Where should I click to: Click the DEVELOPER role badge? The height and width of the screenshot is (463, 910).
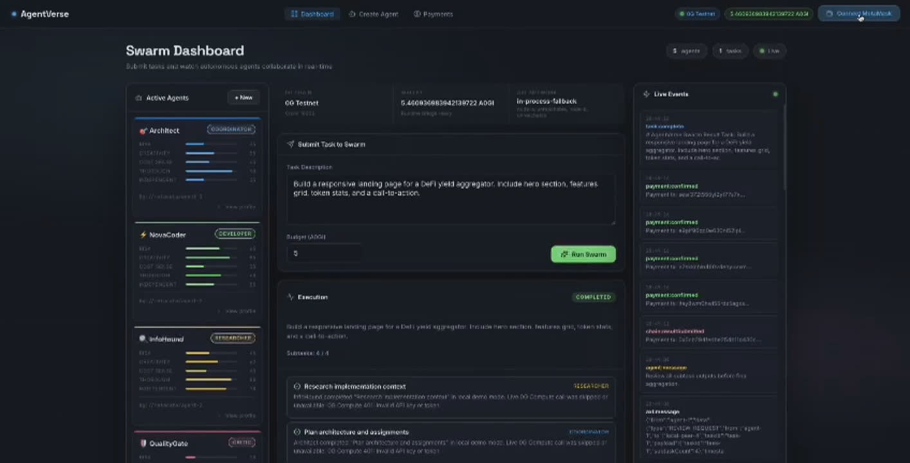point(235,233)
